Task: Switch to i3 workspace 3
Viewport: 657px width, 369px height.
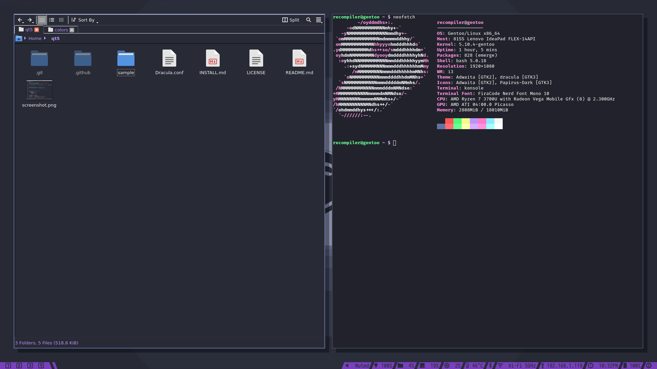Action: point(30,366)
